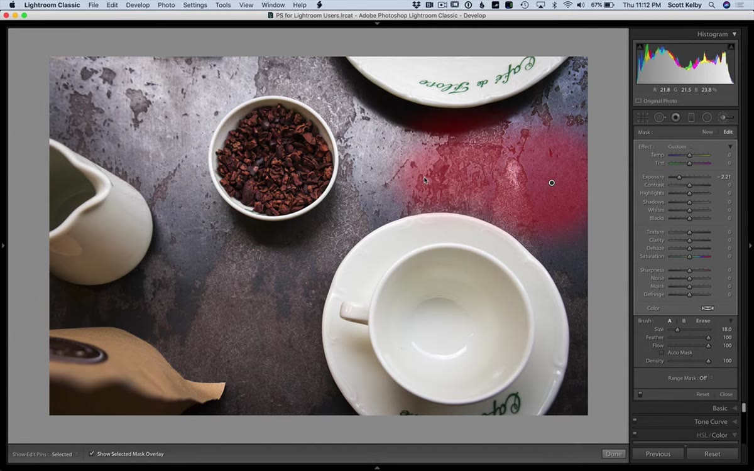Click the adjustment brush edit pin on photo
This screenshot has width=754, height=471.
point(552,183)
